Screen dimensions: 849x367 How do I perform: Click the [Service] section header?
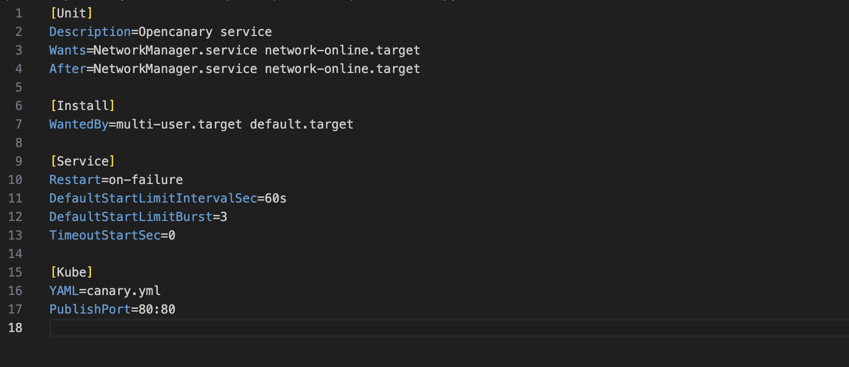tap(82, 161)
